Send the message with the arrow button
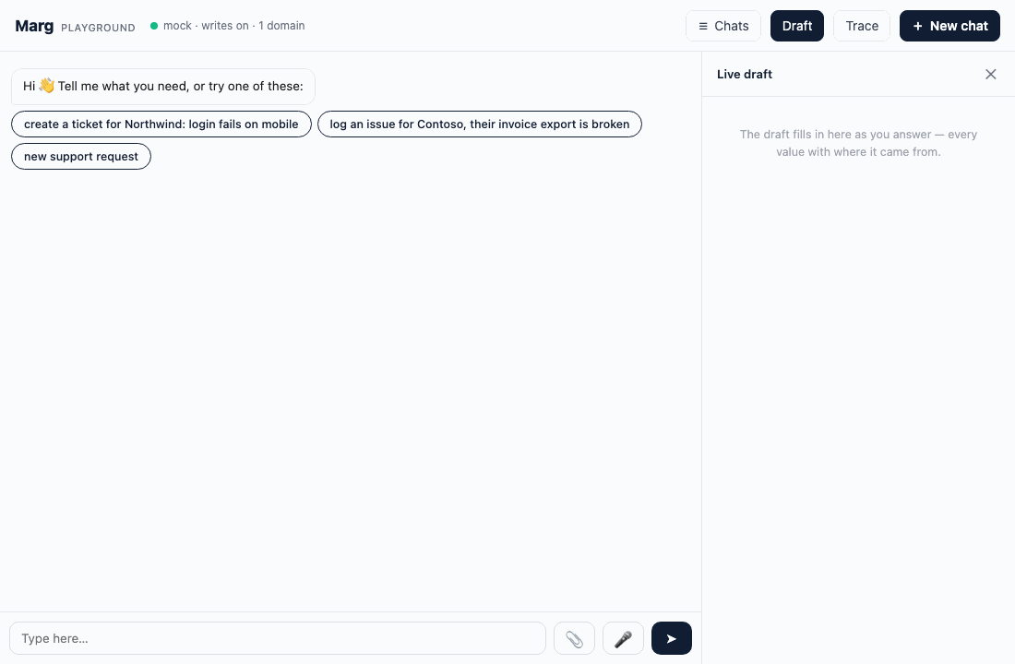This screenshot has width=1015, height=664. coord(671,639)
